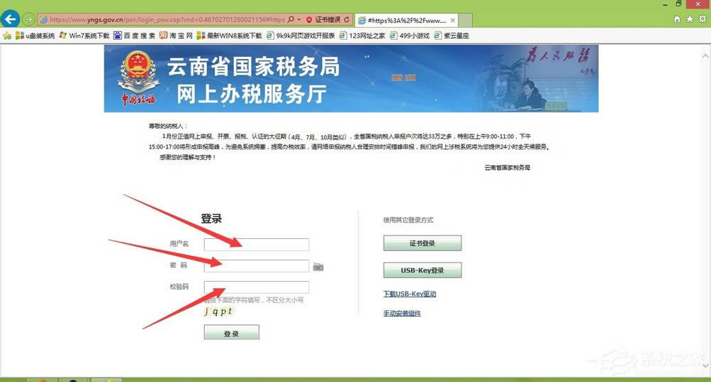Open the 淘宝网 bookmark
Screen dimensions: 711x382
(x=176, y=36)
